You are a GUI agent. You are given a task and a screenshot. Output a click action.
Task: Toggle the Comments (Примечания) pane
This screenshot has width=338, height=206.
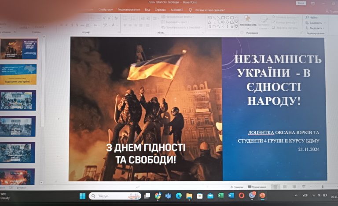point(257,187)
